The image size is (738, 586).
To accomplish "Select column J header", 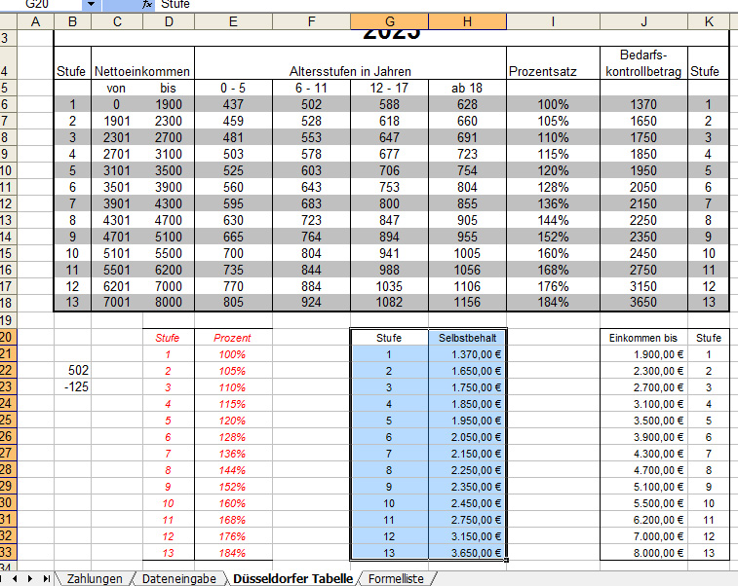I will (x=643, y=21).
